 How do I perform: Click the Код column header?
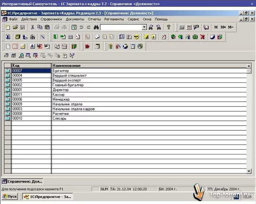tap(31, 66)
